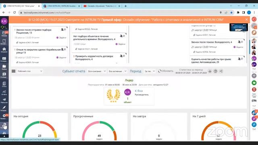Open task Нет подбора объектов в течение длительного времени
The width and height of the screenshot is (258, 145).
coord(94,37)
